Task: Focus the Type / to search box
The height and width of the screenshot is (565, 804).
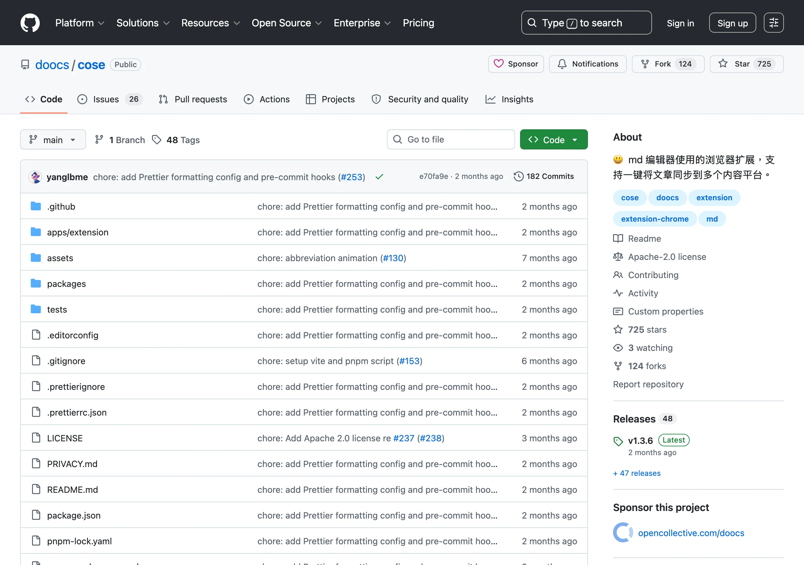Action: tap(586, 23)
